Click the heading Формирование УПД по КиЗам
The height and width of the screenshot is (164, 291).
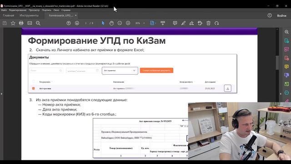(97, 41)
